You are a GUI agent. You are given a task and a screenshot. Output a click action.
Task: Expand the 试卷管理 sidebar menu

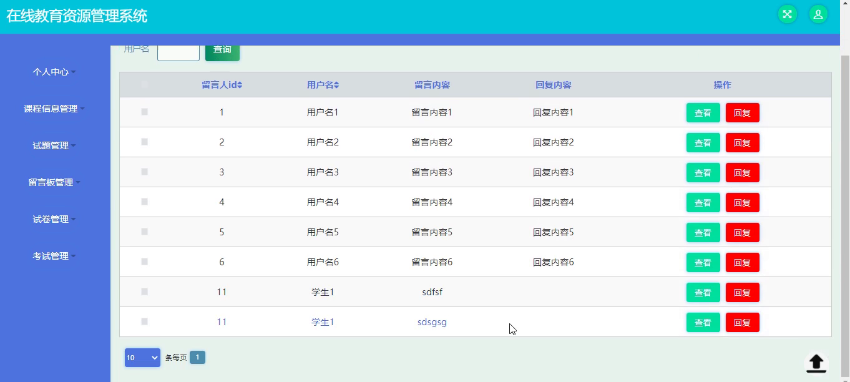coord(54,219)
